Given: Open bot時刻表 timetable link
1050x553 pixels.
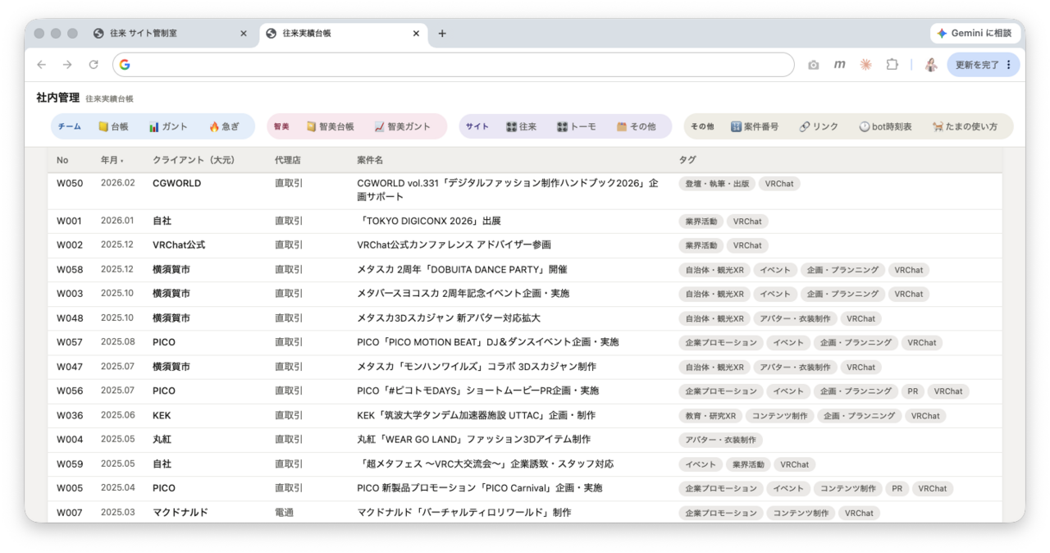Looking at the screenshot, I should pyautogui.click(x=885, y=126).
